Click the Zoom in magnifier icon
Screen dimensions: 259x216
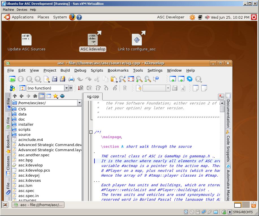pos(139,79)
